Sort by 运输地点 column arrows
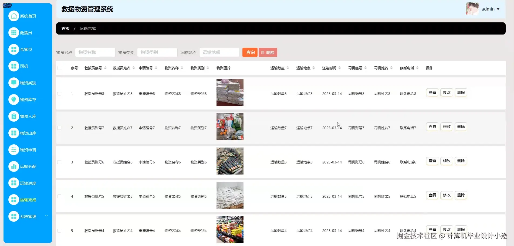The width and height of the screenshot is (514, 246). click(314, 68)
